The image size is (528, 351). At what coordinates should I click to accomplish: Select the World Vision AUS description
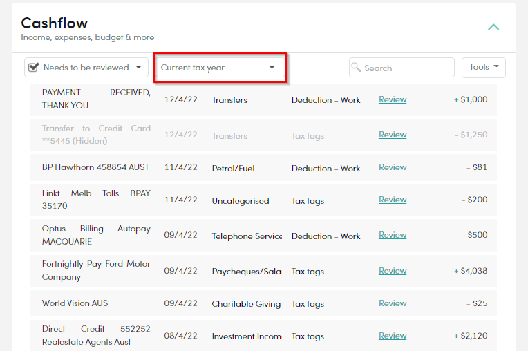[x=75, y=303]
